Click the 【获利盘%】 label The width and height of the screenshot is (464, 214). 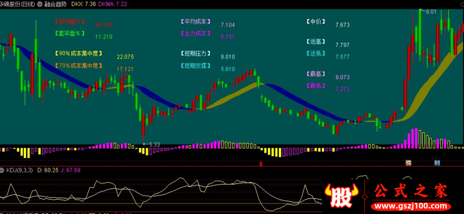[70, 21]
